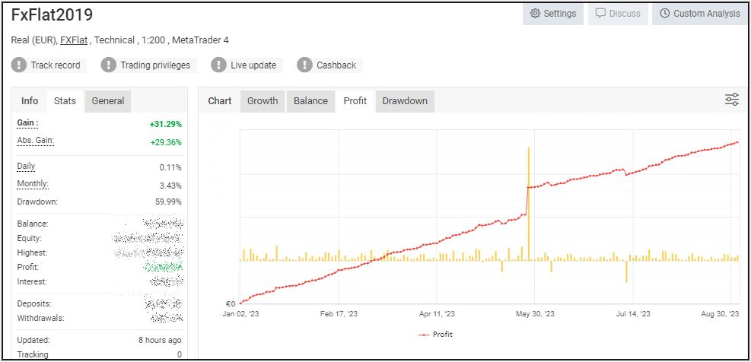Click the Abs. Gain label
The height and width of the screenshot is (362, 751).
click(x=35, y=141)
